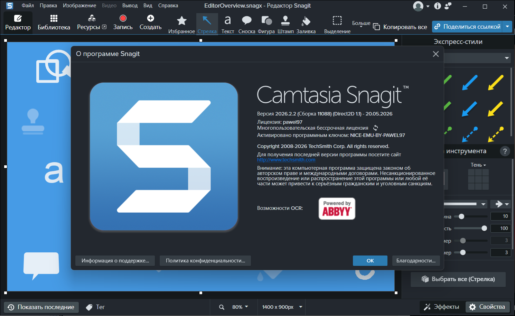Viewport: 515px width, 316px height.
Task: Open the Файл menu
Action: pyautogui.click(x=28, y=6)
